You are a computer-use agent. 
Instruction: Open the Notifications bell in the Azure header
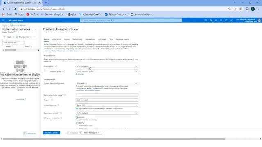tap(216, 20)
